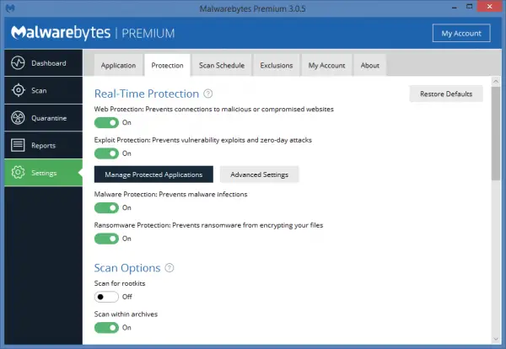This screenshot has width=506, height=349.
Task: Open the Exclusions tab
Action: click(277, 65)
